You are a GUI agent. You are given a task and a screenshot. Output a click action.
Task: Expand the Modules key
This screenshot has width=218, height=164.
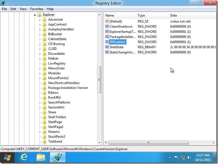40,74
